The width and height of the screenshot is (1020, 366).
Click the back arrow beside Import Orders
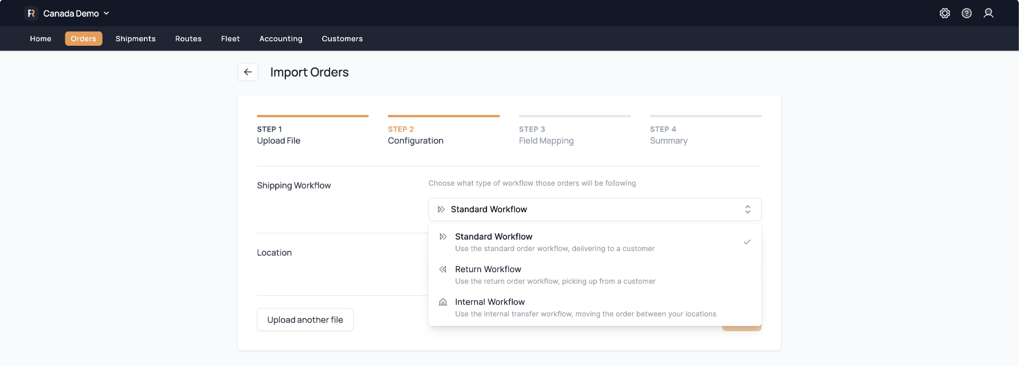pos(248,72)
